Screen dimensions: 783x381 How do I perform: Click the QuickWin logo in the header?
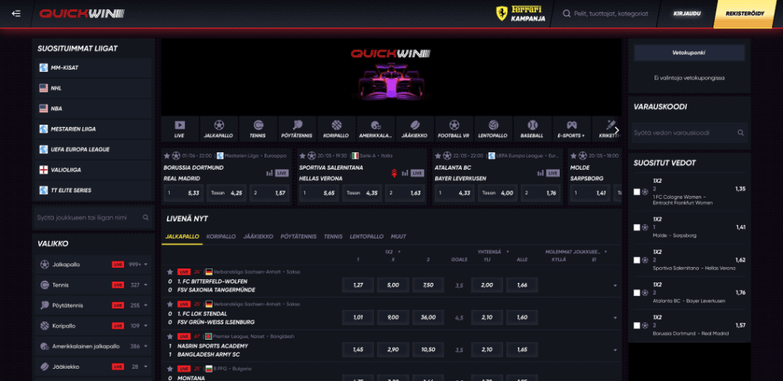point(82,14)
